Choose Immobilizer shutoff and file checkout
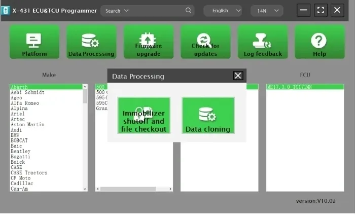The height and width of the screenshot is (216, 355). pyautogui.click(x=144, y=116)
